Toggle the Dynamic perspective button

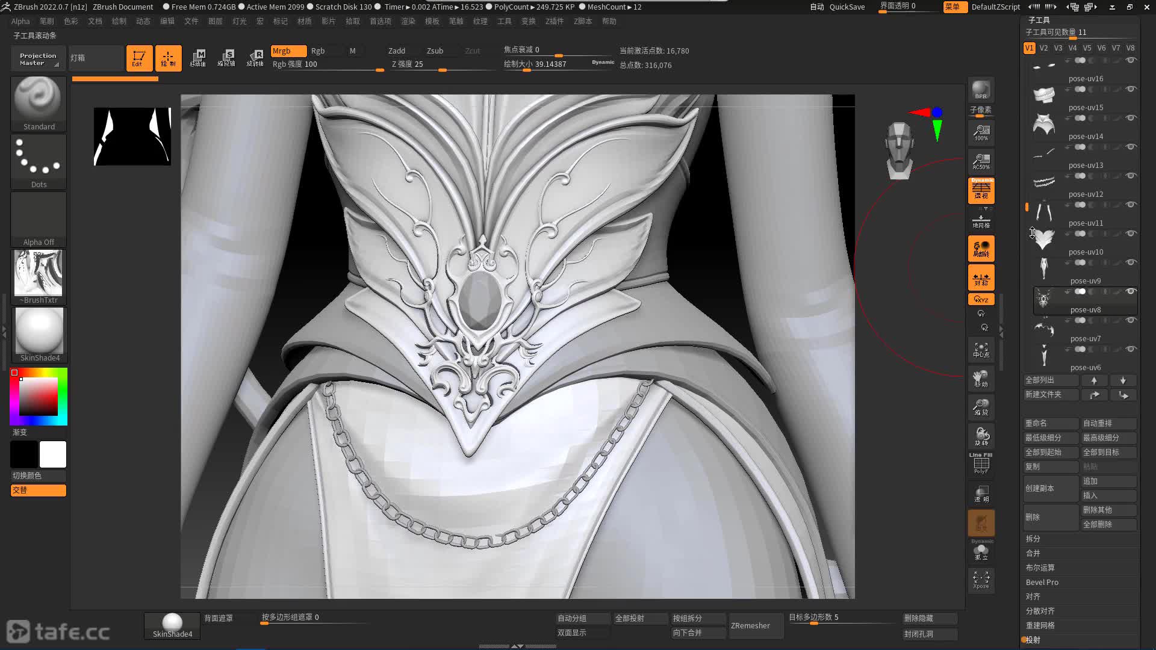tap(981, 190)
